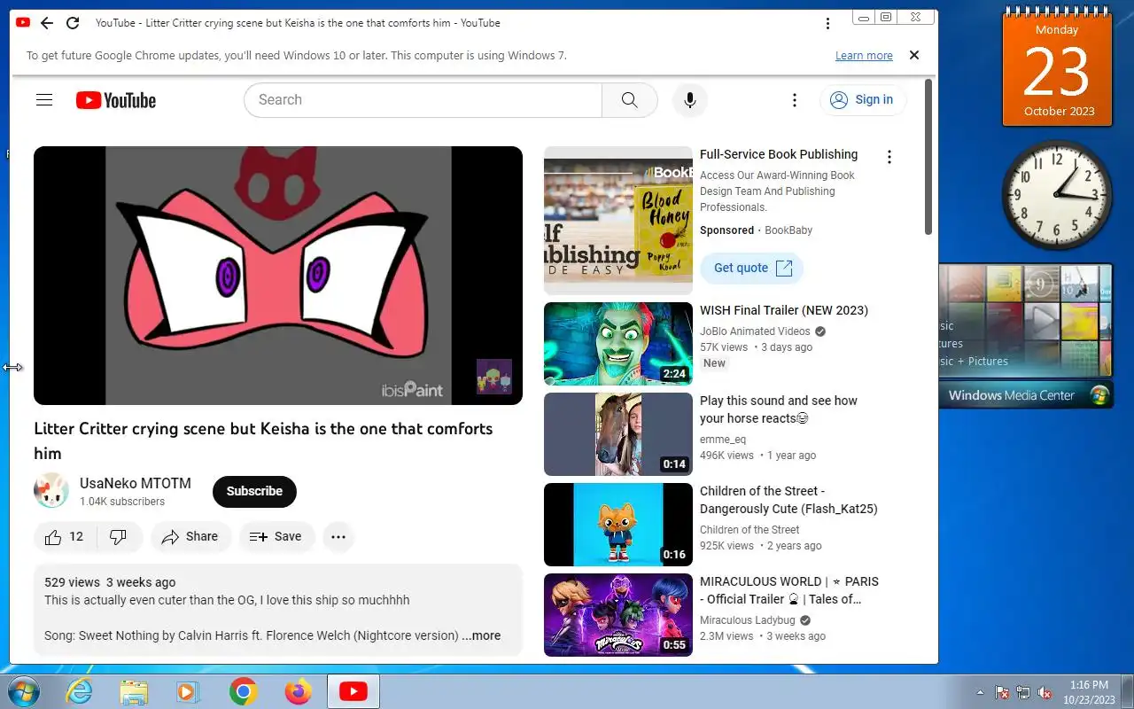Start voice search with microphone icon
This screenshot has width=1134, height=709.
pos(690,100)
